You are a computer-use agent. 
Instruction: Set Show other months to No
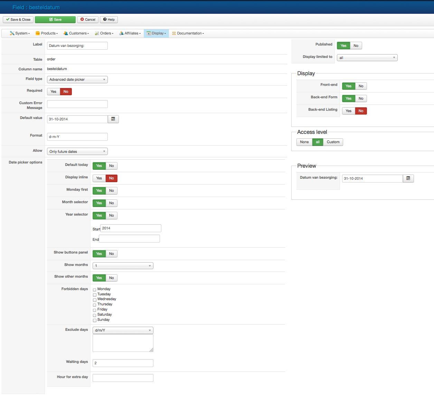tap(111, 278)
